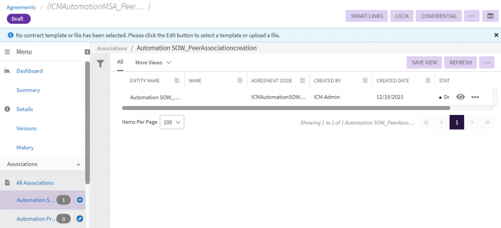This screenshot has height=228, width=501.
Task: Open the Associations breadcrumb link
Action: point(112,48)
